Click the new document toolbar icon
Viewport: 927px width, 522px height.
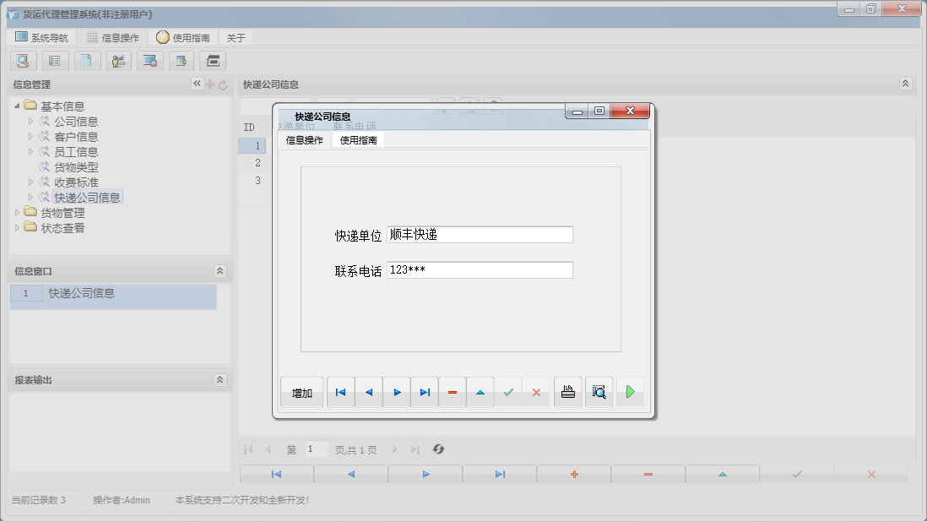tap(87, 61)
